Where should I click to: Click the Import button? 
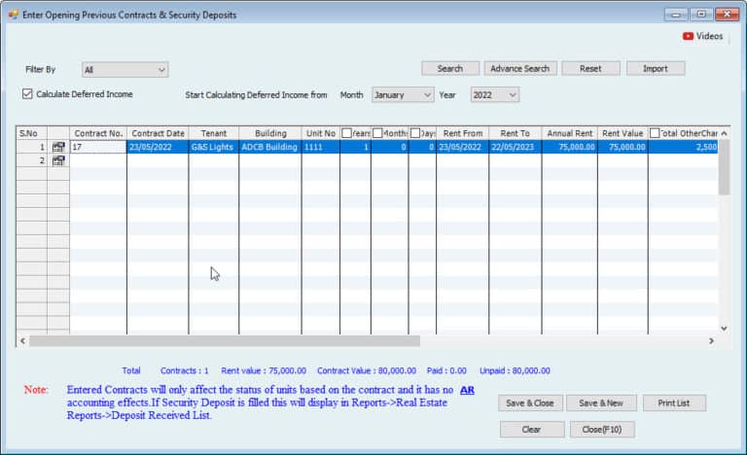(656, 68)
